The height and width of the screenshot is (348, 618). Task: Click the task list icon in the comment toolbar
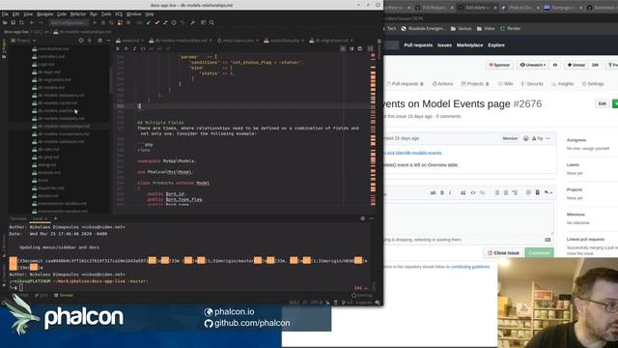click(515, 192)
